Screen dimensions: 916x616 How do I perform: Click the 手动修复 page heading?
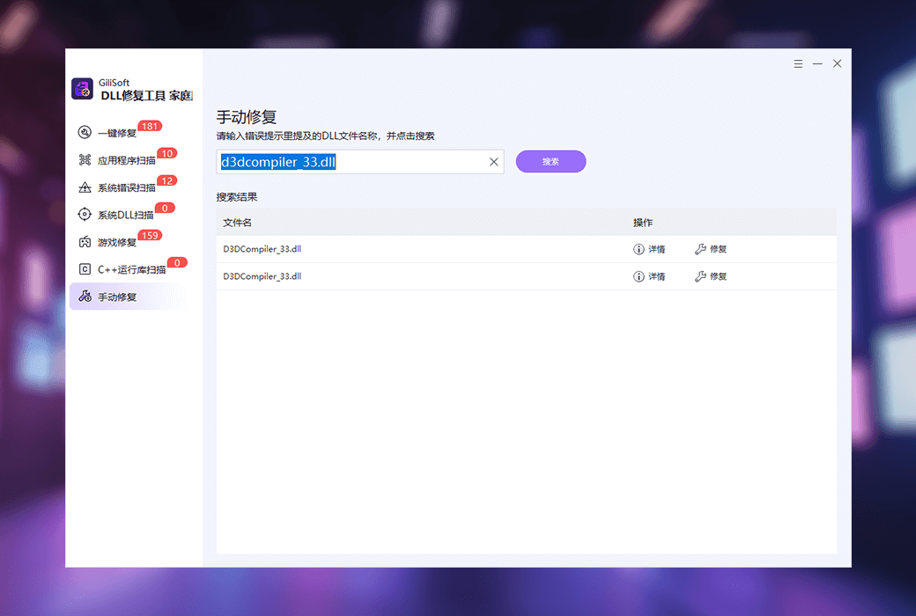click(247, 117)
